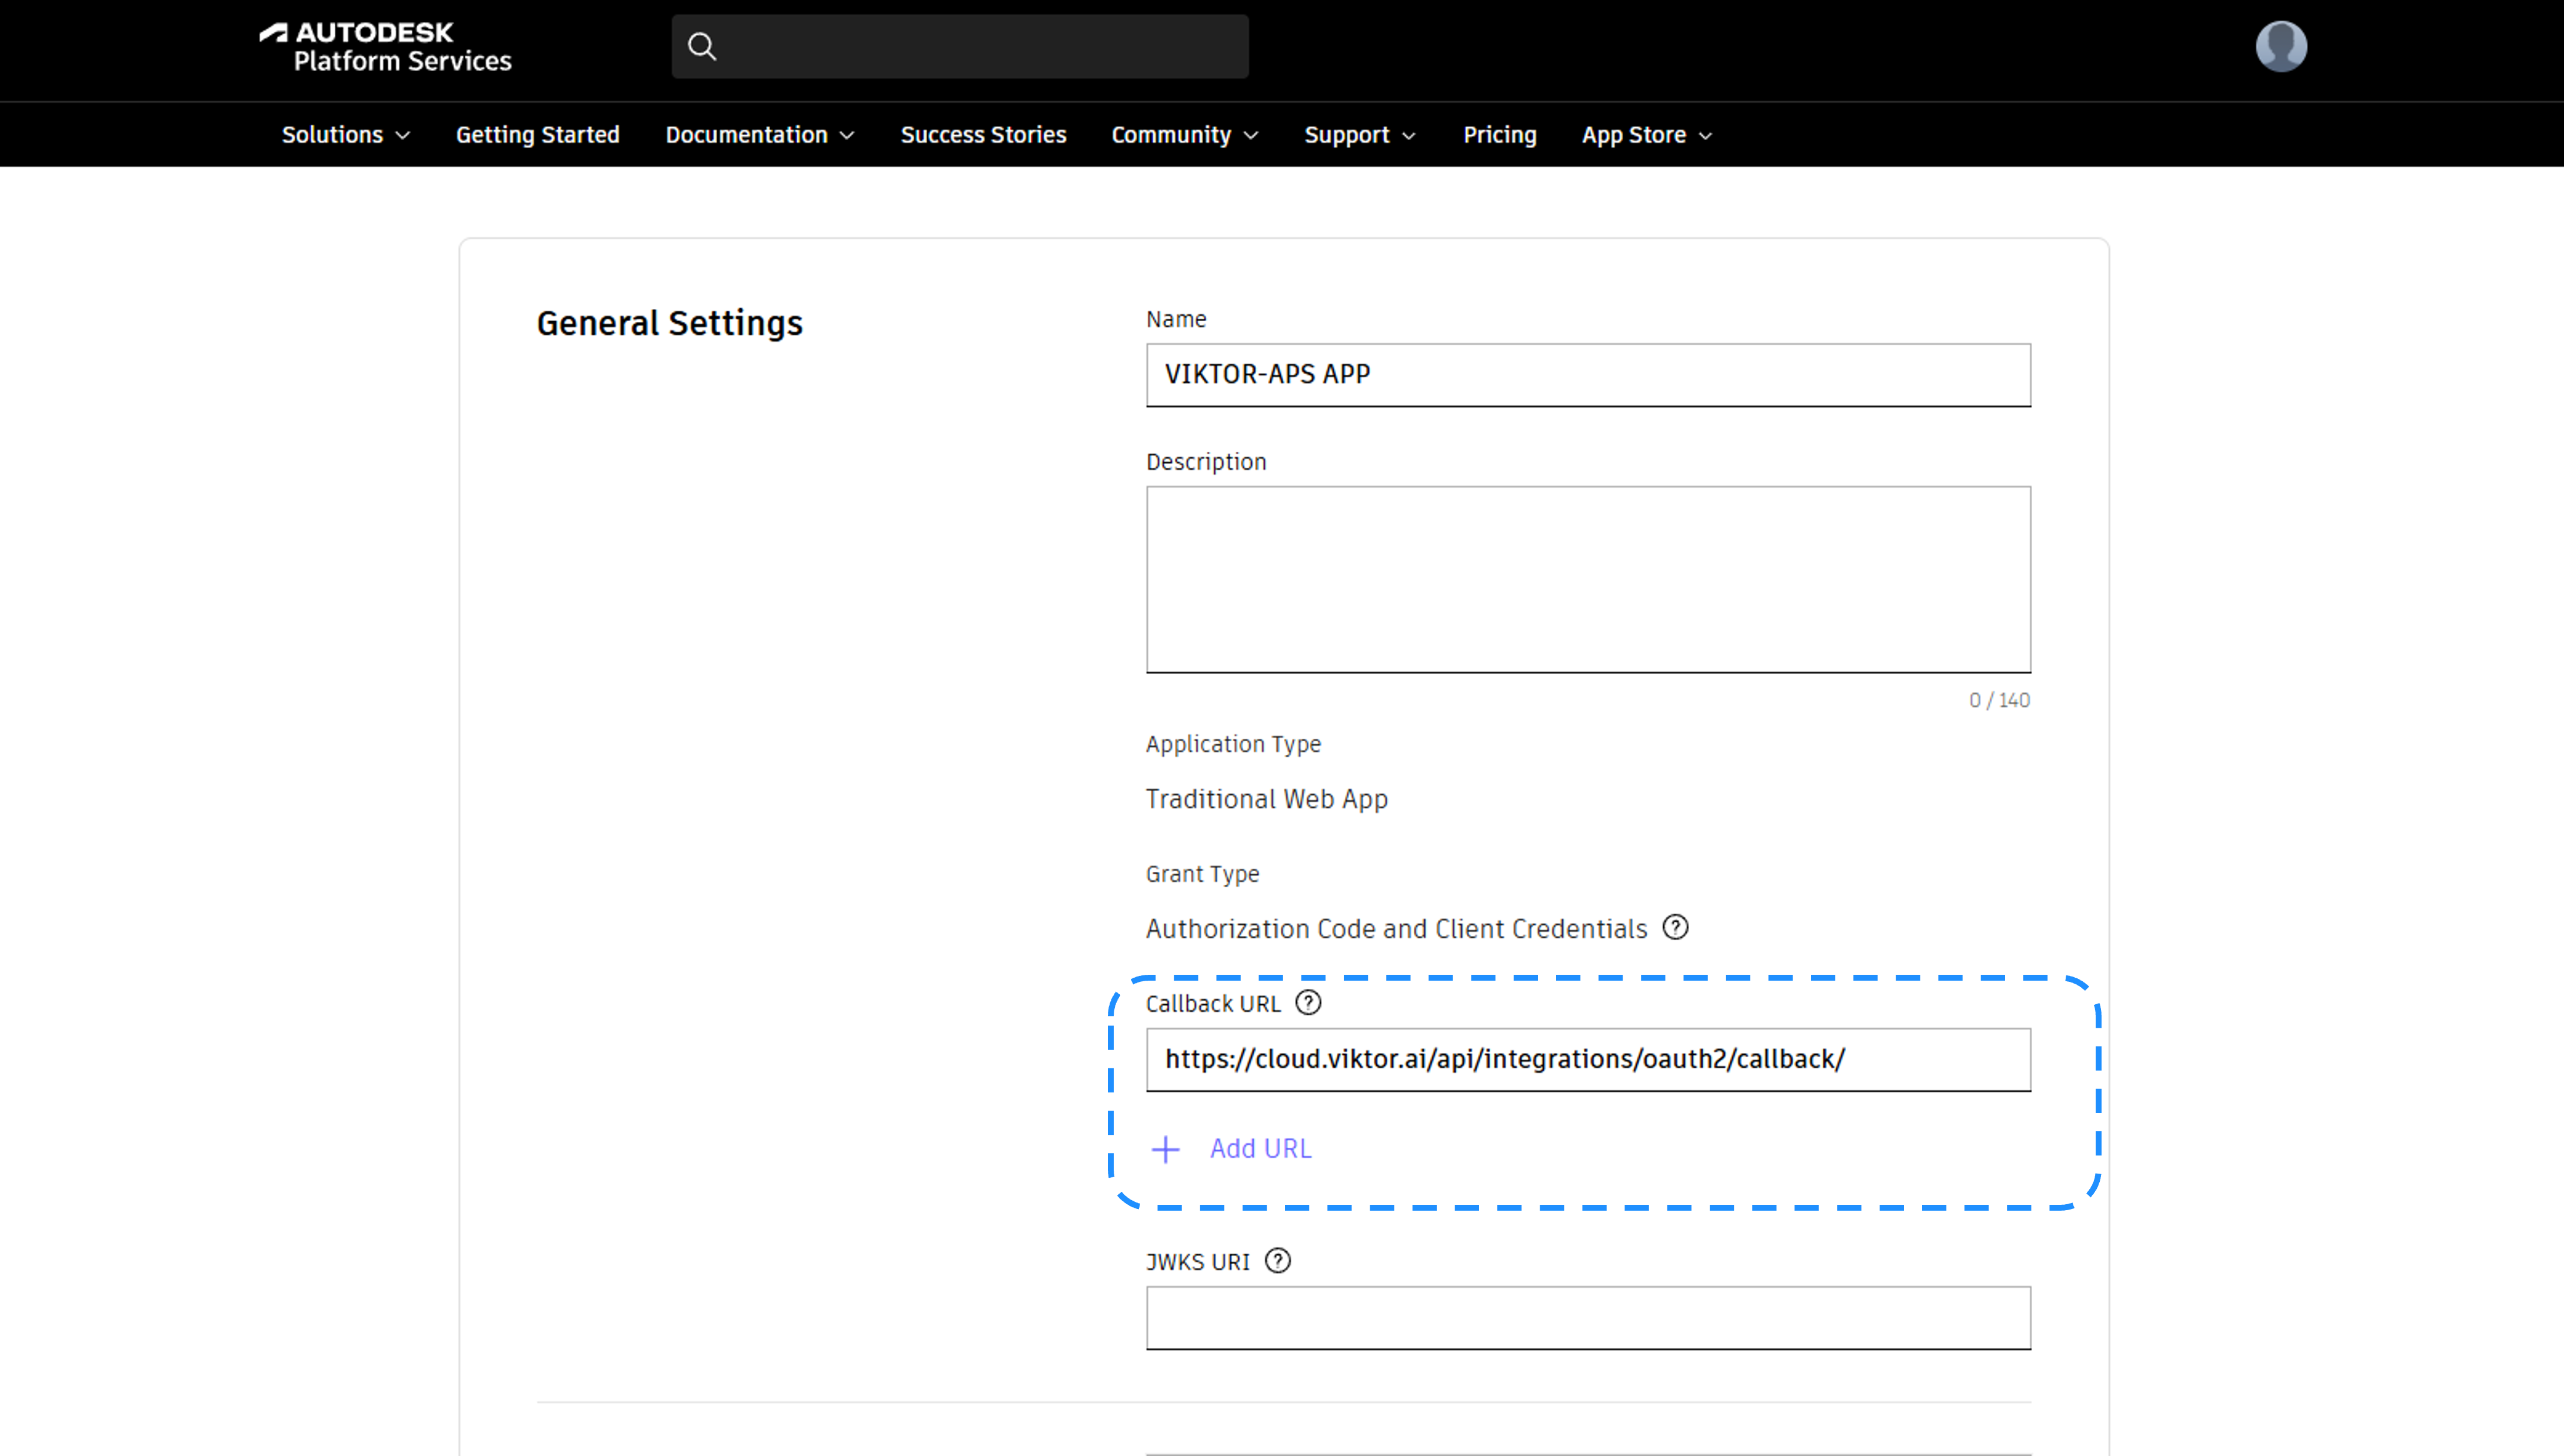2564x1456 pixels.
Task: Expand the Solutions dropdown menu
Action: 345,135
